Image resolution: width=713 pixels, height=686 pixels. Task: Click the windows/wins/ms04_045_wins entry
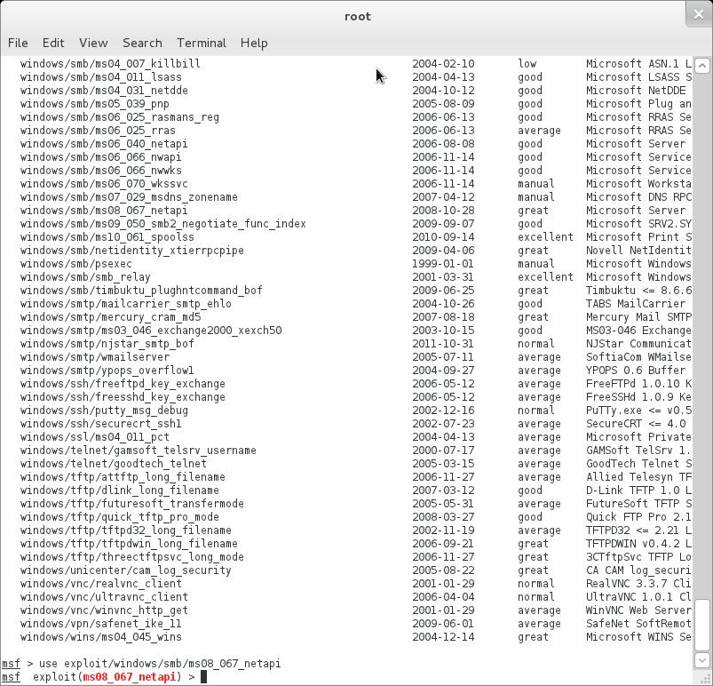100,637
